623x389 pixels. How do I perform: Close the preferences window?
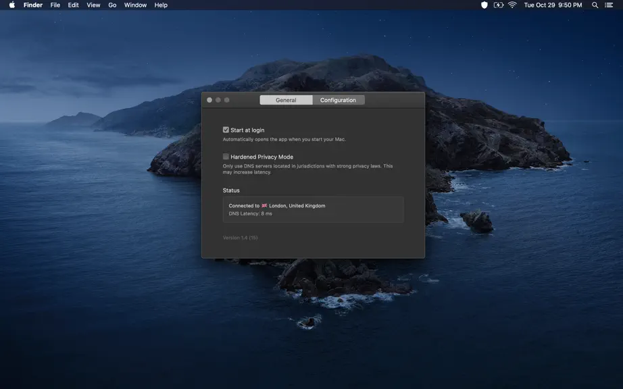(x=209, y=100)
